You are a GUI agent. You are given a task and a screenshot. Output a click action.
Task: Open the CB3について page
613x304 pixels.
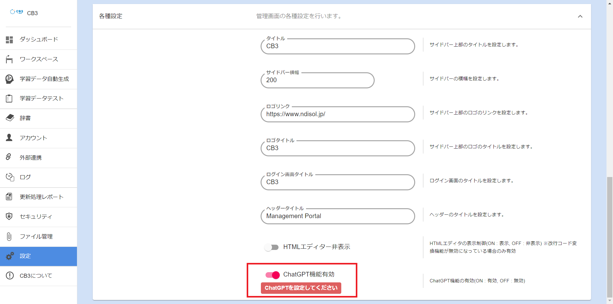[x=36, y=276]
